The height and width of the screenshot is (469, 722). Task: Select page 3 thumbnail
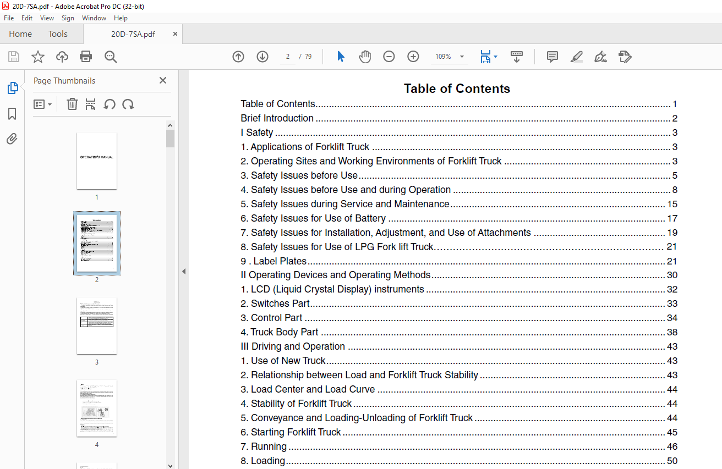[x=97, y=325]
